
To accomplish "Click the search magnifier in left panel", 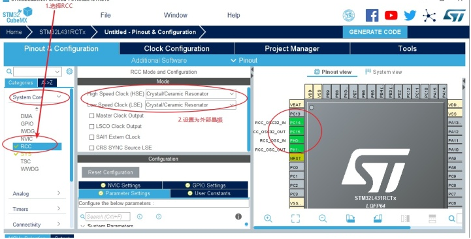I will 9,71.
